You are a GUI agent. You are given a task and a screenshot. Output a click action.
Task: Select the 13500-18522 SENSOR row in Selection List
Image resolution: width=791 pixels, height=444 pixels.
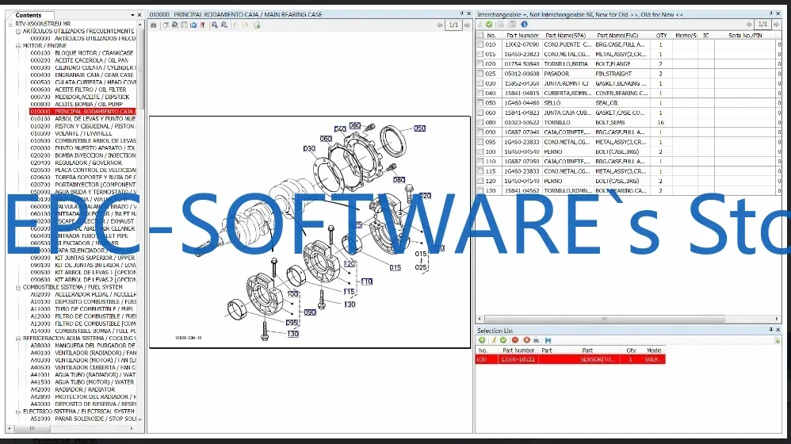(570, 359)
